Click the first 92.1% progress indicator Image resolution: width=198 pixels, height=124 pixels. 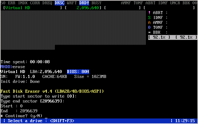[x=159, y=37]
